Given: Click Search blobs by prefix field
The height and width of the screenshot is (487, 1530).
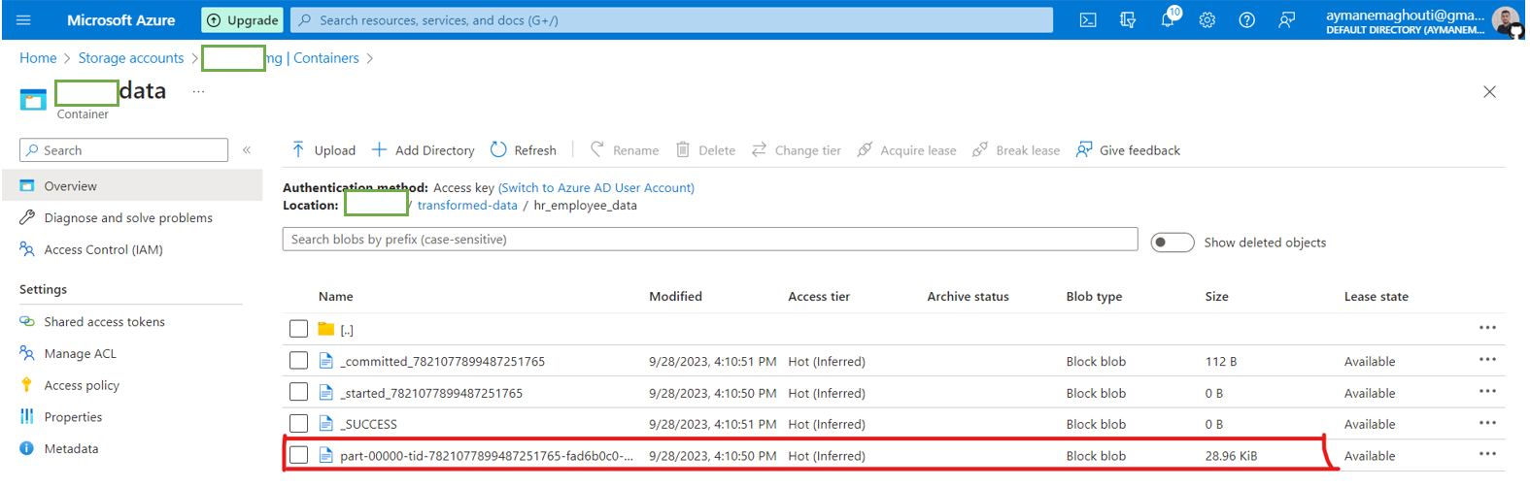Looking at the screenshot, I should click(x=710, y=240).
